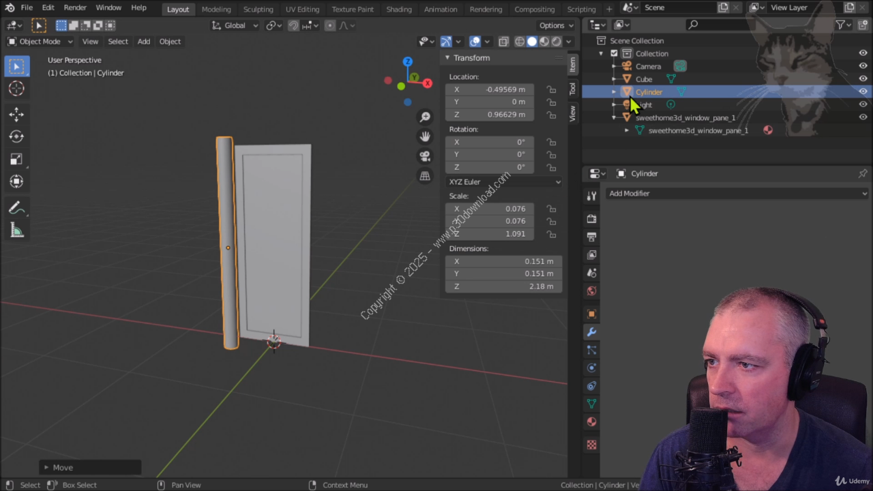Open the Global transform orientation dropdown
Viewport: 873px width, 491px height.
[x=235, y=25]
